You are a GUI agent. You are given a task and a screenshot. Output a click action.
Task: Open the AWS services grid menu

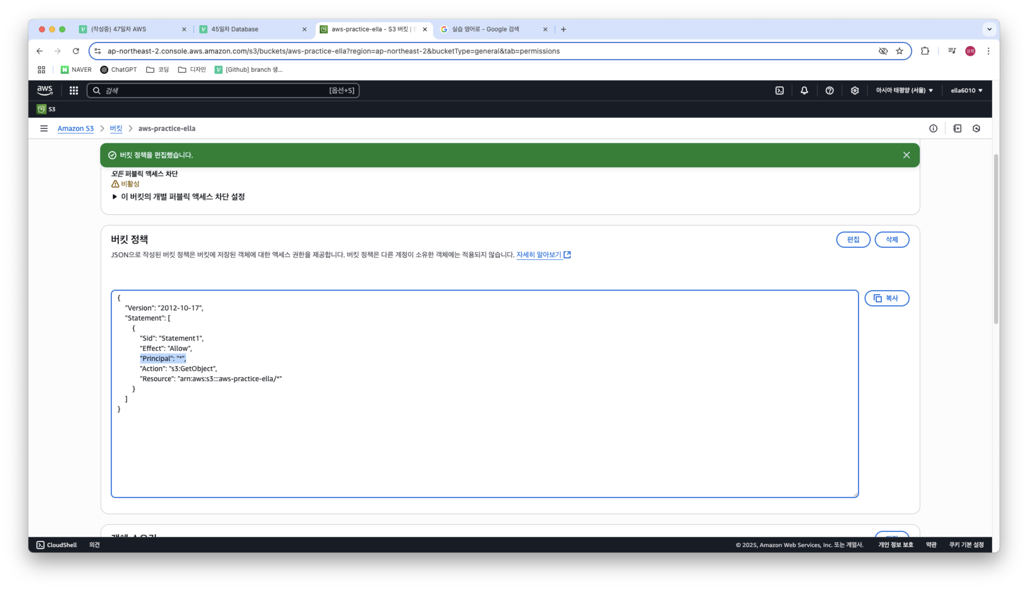click(73, 90)
